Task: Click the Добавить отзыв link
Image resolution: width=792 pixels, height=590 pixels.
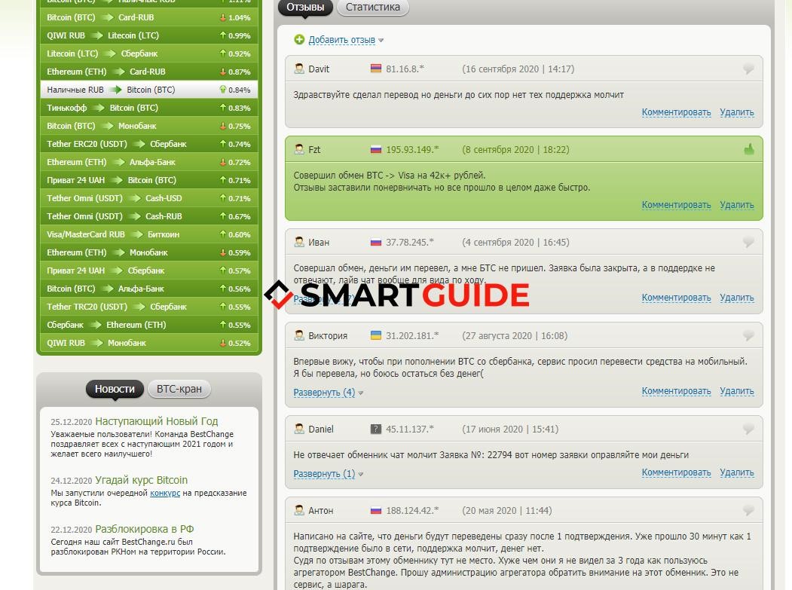Action: [x=342, y=40]
